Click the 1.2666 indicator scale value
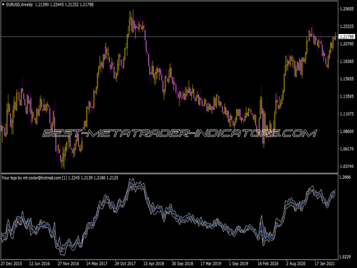Screen dimensions: 357x268 pyautogui.click(x=344, y=178)
